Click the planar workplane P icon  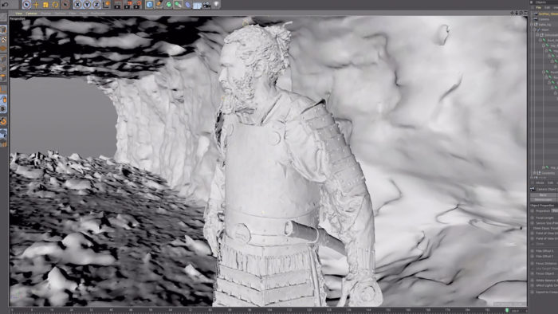[3, 133]
